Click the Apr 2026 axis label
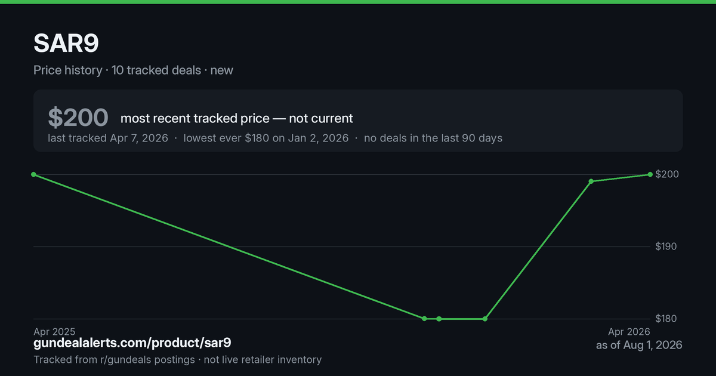Image resolution: width=716 pixels, height=376 pixels. click(x=629, y=331)
